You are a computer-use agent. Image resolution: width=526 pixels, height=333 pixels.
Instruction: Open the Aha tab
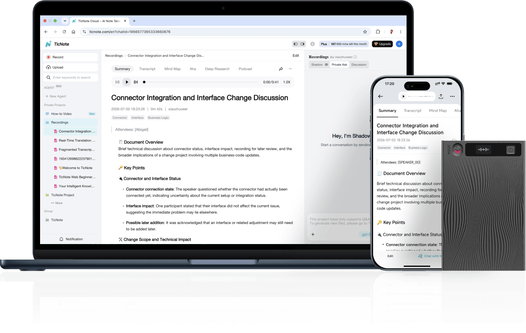(x=193, y=69)
